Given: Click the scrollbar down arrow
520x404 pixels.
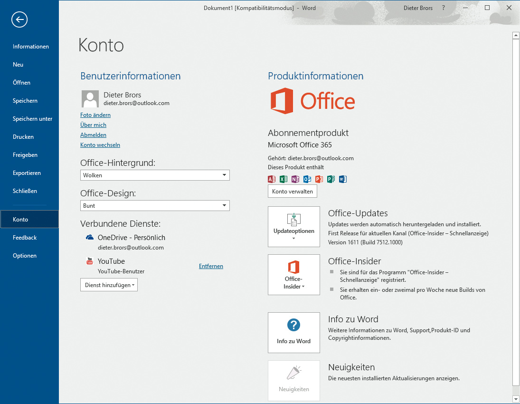Looking at the screenshot, I should 516,399.
